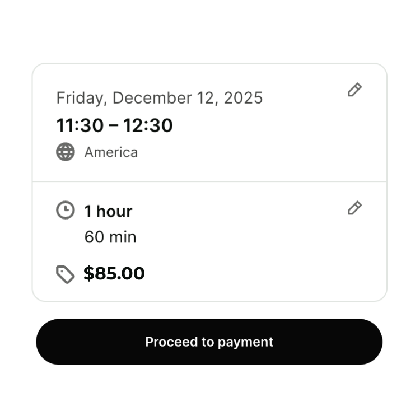The width and height of the screenshot is (420, 420).
Task: Click the $85.00 price amount
Action: point(114,273)
